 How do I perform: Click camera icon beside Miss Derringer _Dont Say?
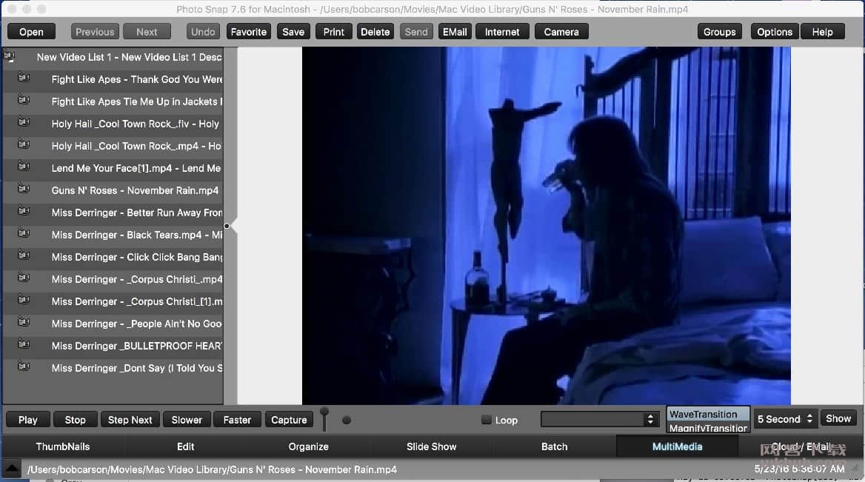pyautogui.click(x=24, y=366)
